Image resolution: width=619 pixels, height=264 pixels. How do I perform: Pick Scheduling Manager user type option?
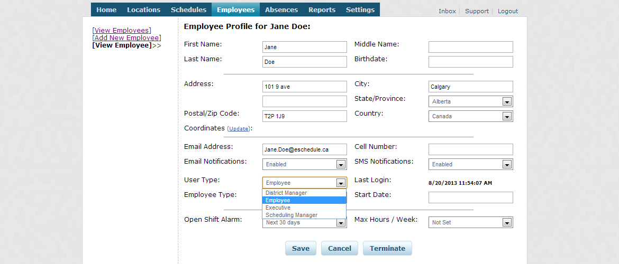pos(292,215)
